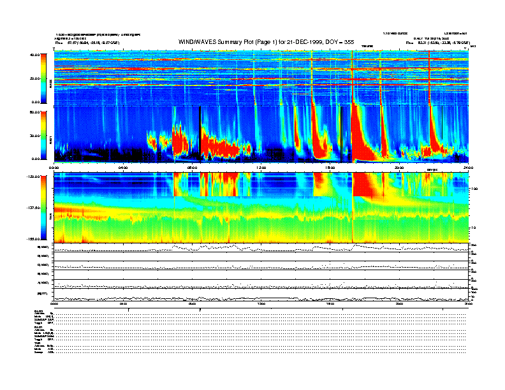Click the 16:00 tick label under RAD1 panel
Viewport: 505px width, 390px height.
(x=330, y=168)
